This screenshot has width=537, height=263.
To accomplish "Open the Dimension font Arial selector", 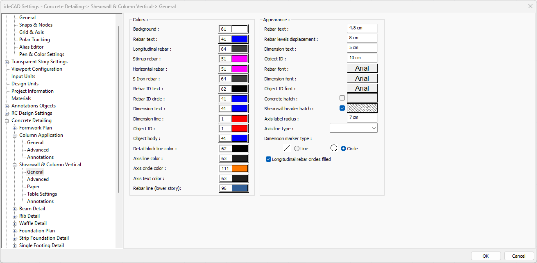I will pyautogui.click(x=362, y=78).
